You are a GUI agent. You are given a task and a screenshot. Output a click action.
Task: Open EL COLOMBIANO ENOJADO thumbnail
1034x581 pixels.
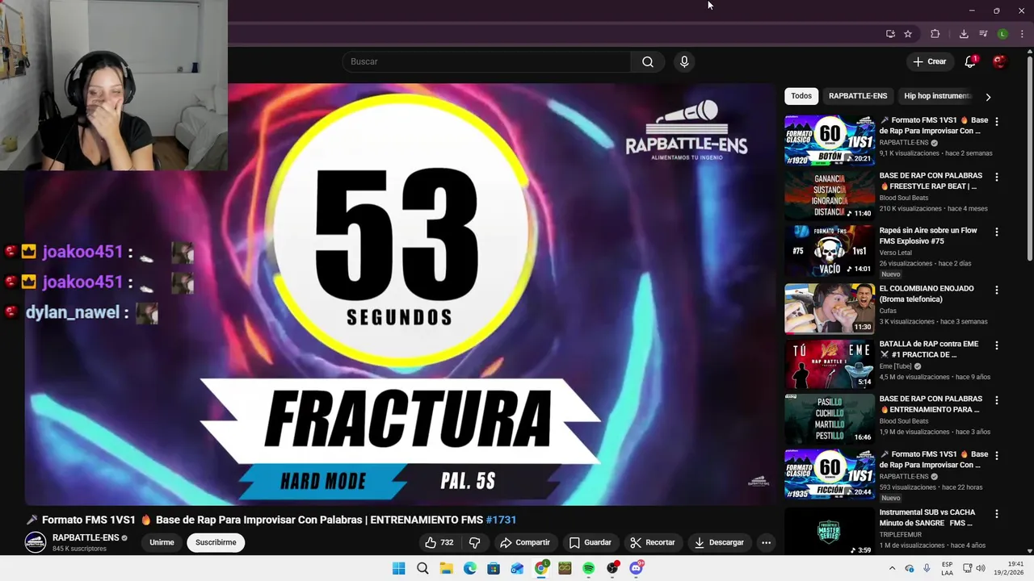tap(830, 308)
